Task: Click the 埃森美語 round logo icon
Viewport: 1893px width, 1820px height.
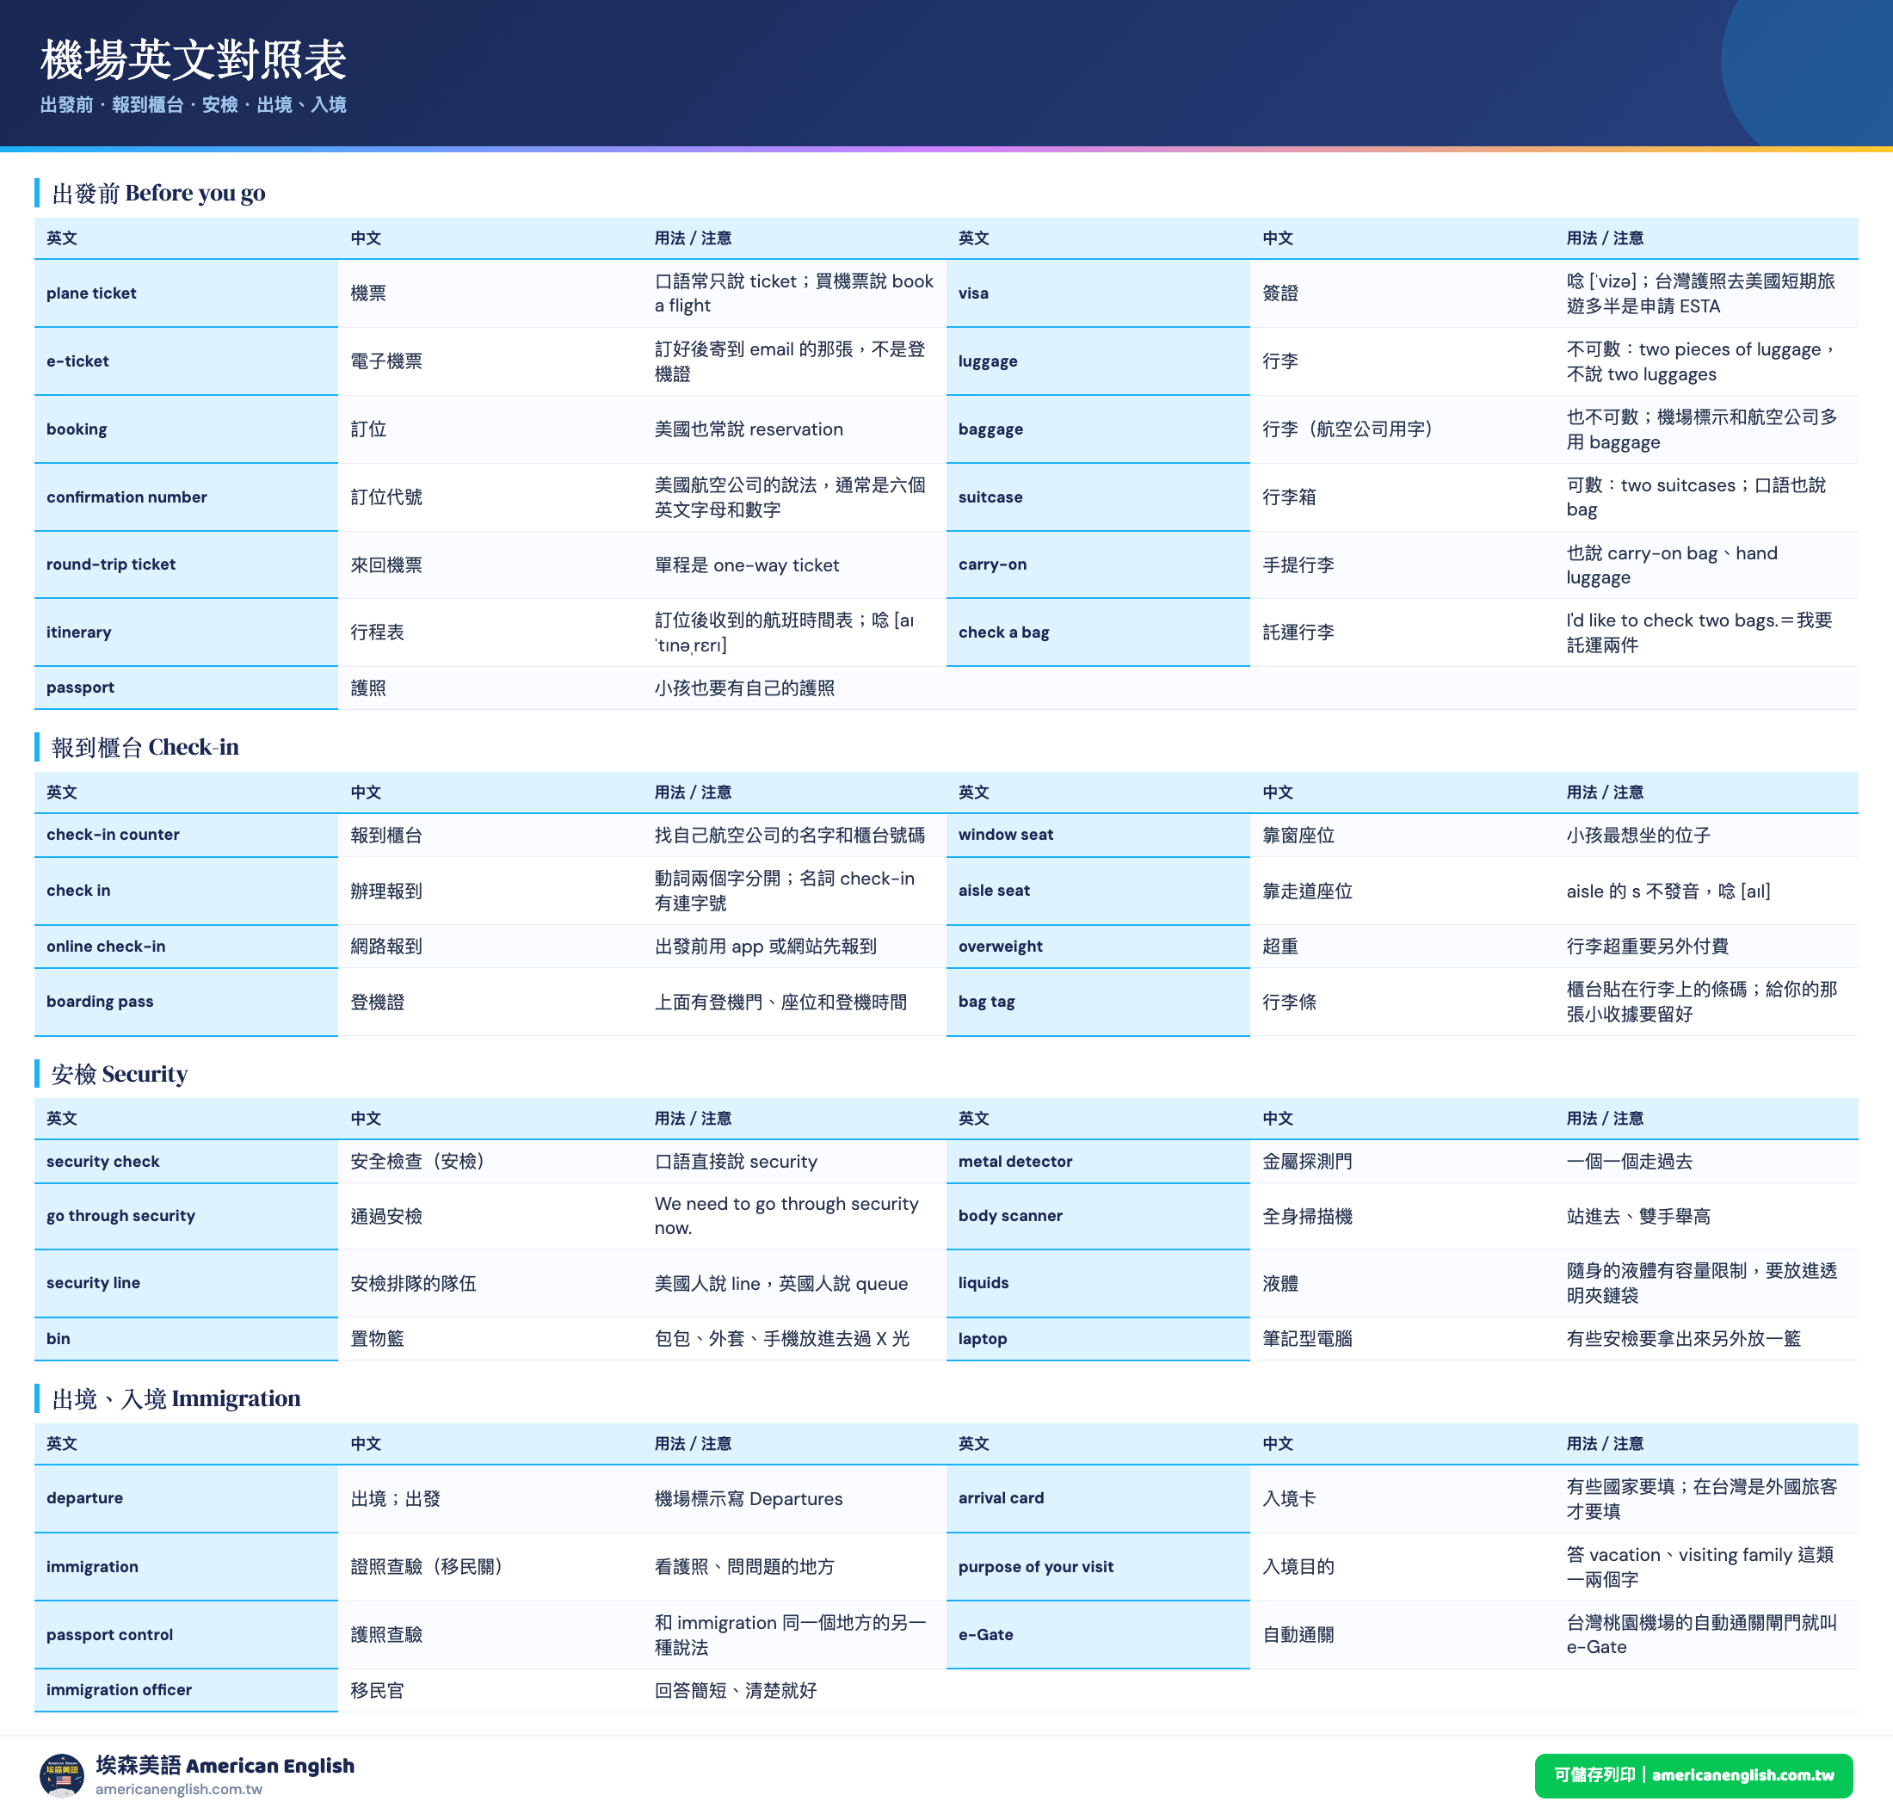Action: coord(62,1775)
